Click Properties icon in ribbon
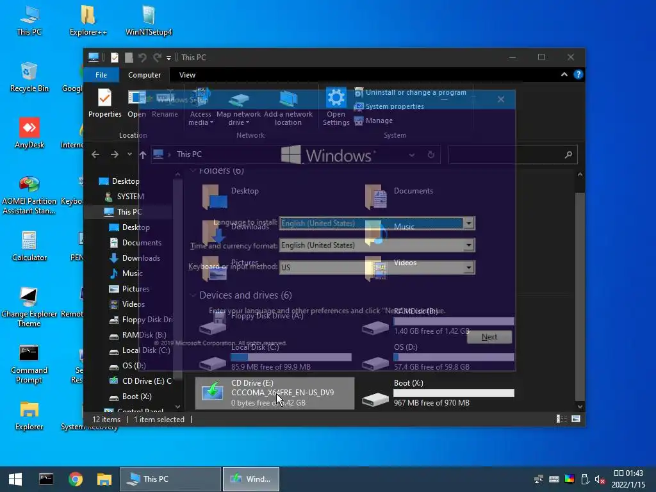Viewport: 656px width, 492px height. (x=104, y=103)
